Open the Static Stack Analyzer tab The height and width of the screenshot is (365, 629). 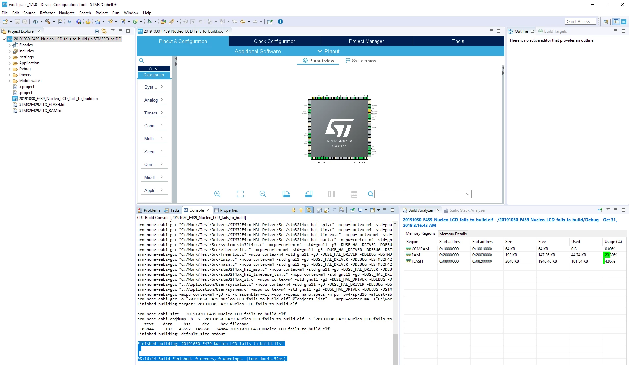[464, 210]
